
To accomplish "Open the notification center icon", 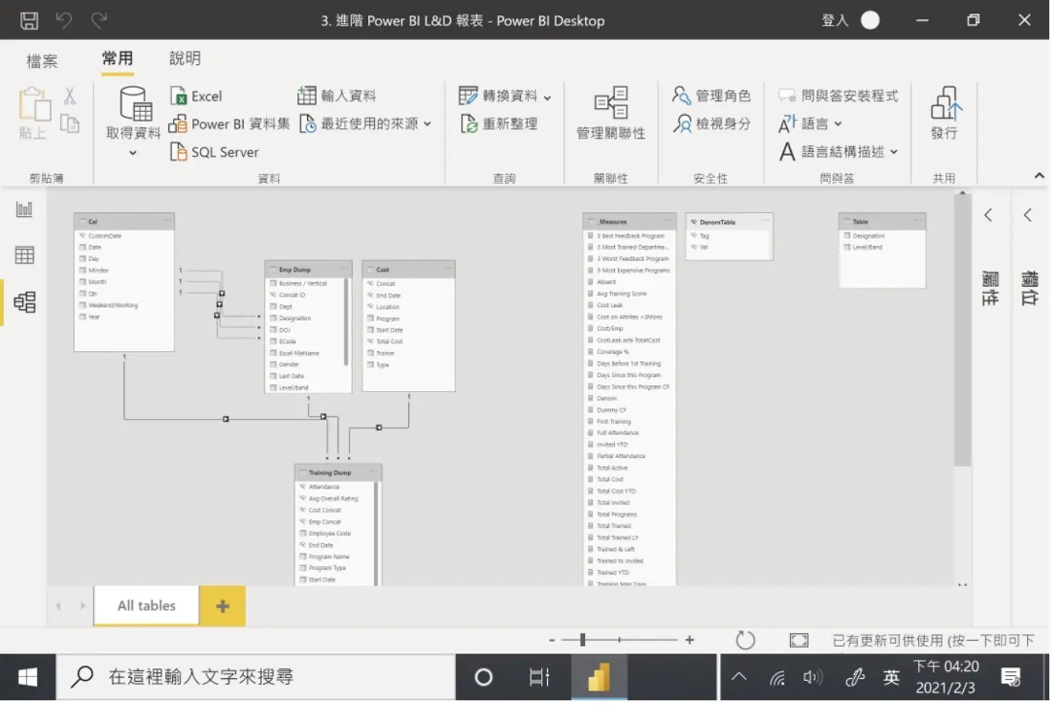I will click(x=1011, y=678).
